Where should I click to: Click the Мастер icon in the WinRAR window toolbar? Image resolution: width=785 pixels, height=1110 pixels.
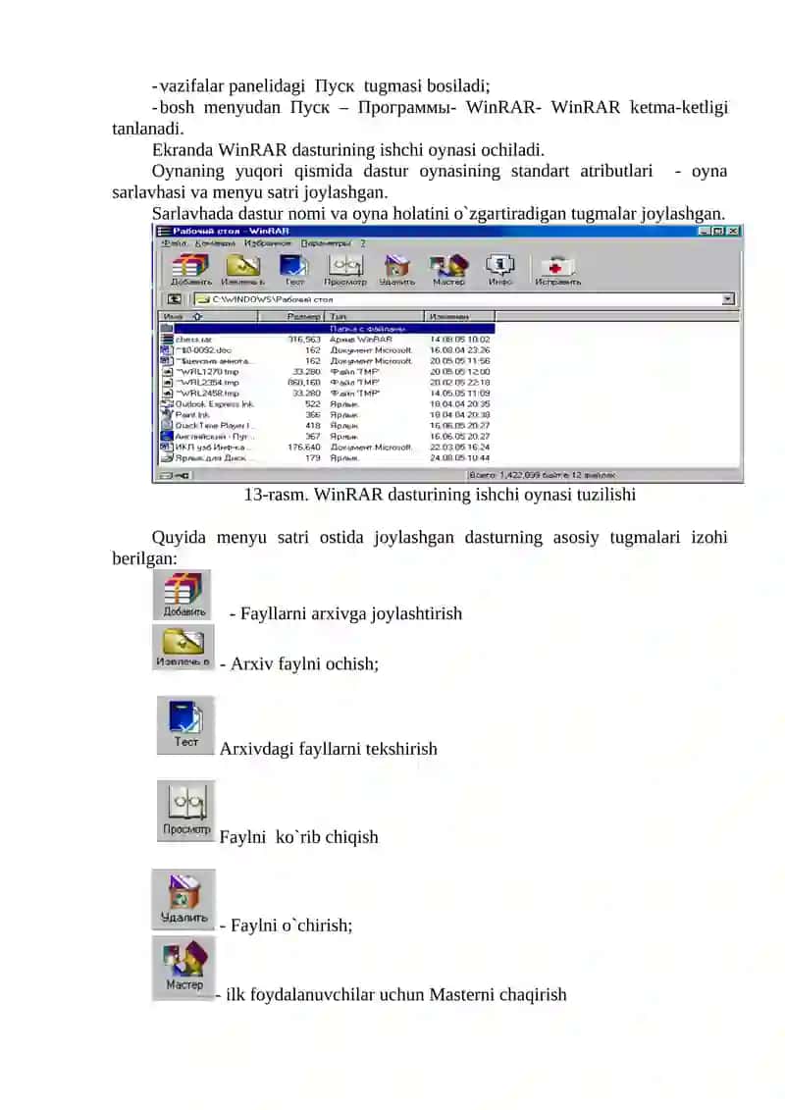tap(448, 268)
